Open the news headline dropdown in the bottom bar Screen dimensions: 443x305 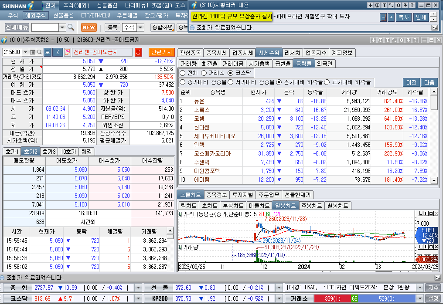(x=420, y=288)
